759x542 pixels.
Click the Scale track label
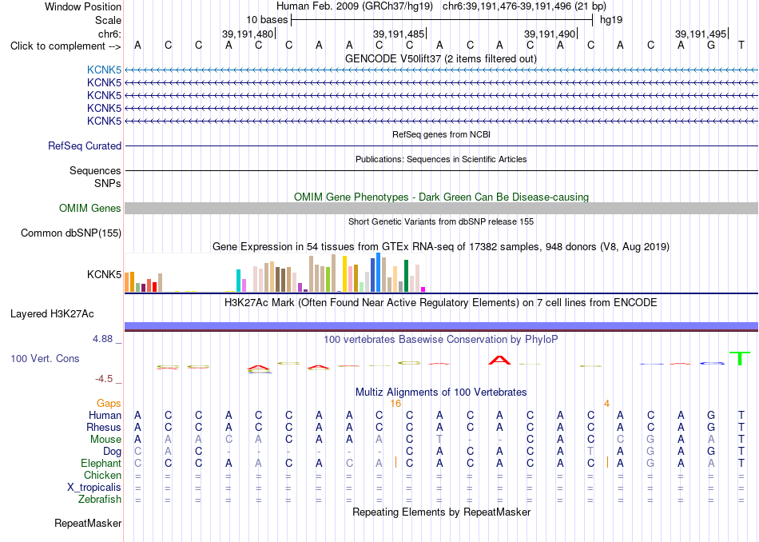[109, 20]
